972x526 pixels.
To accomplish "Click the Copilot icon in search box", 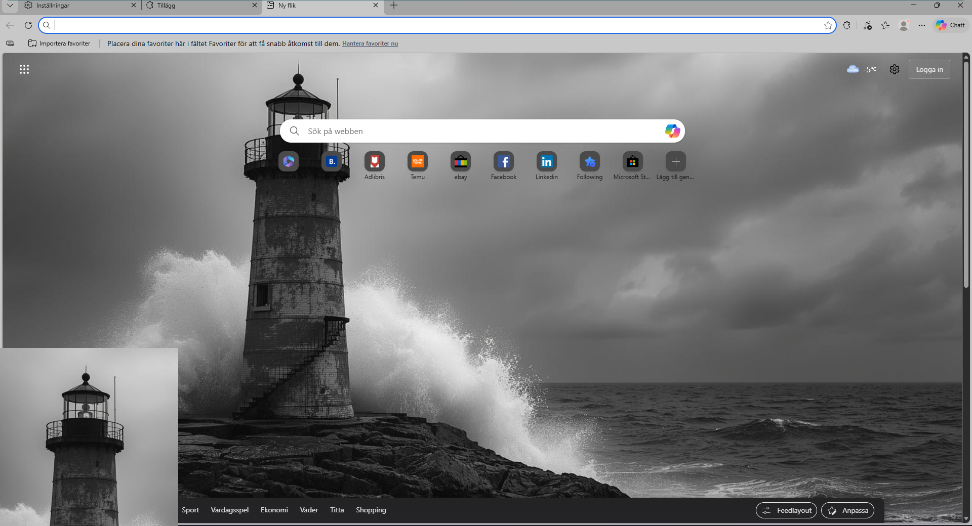I will (672, 131).
